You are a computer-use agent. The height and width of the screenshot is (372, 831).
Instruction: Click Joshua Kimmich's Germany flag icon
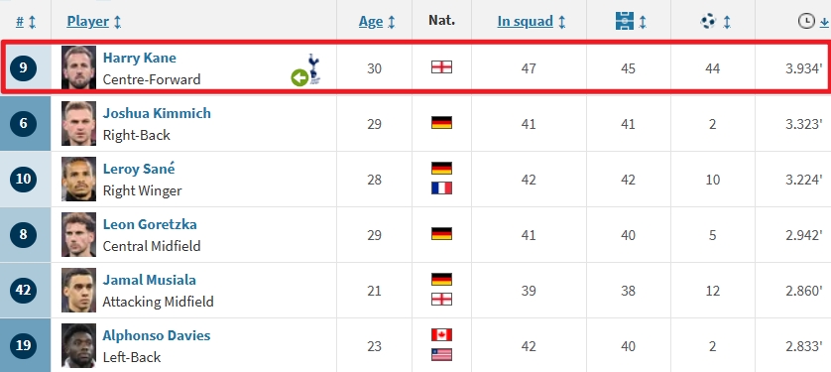point(441,123)
